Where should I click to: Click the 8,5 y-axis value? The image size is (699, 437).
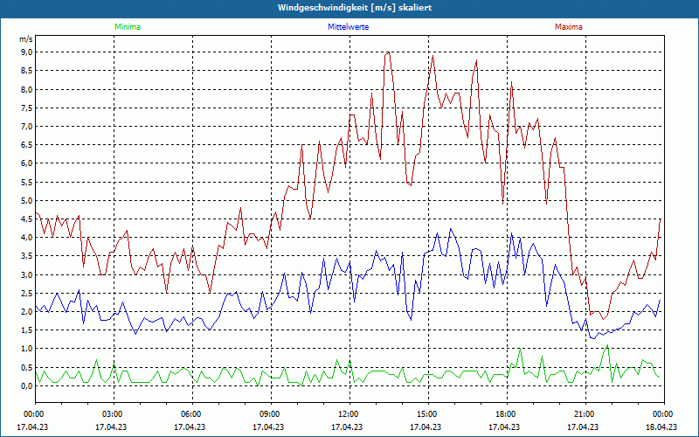(27, 71)
